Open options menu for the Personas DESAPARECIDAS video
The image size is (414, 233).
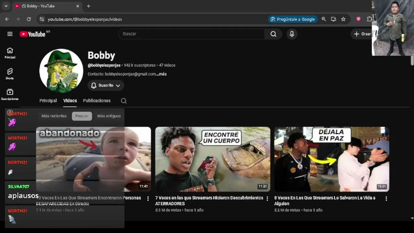click(x=148, y=198)
